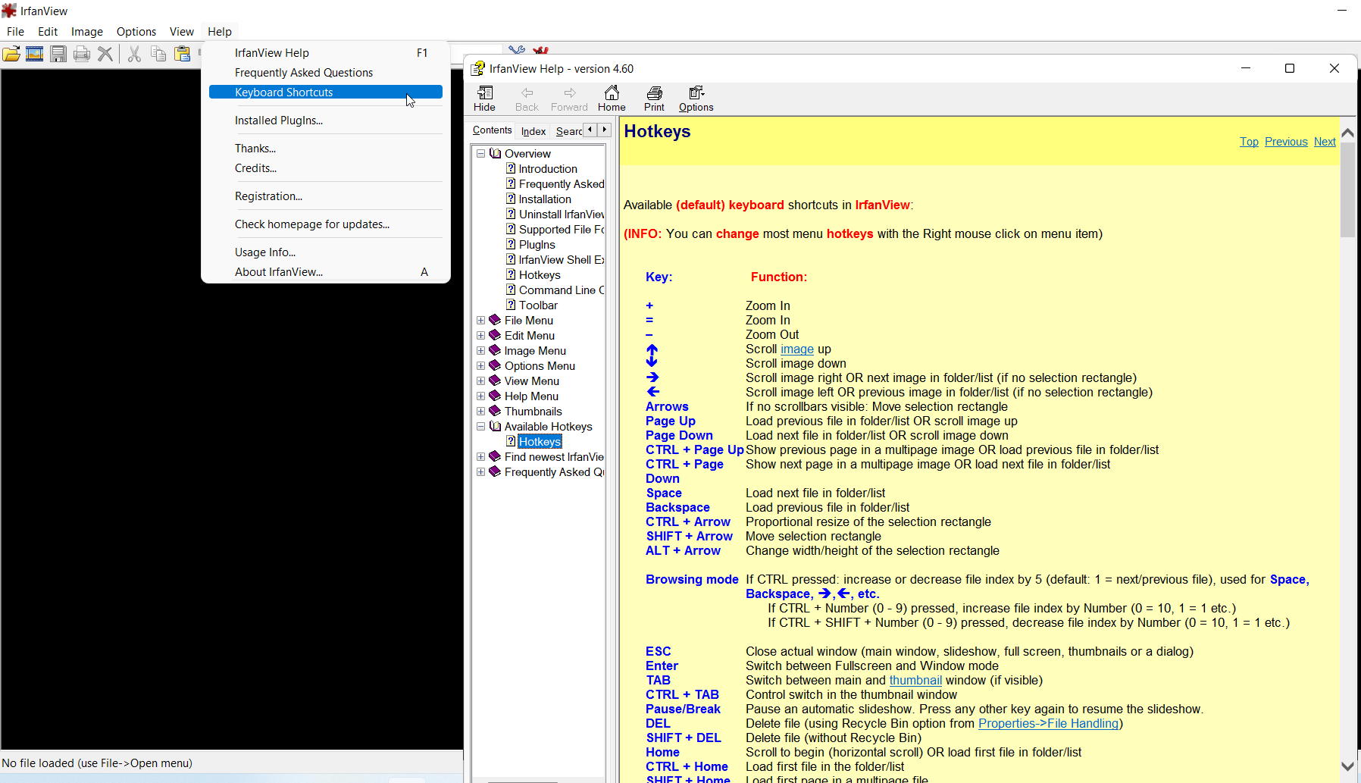Viewport: 1361px width, 783px height.
Task: Switch to the Index tab
Action: 533,131
